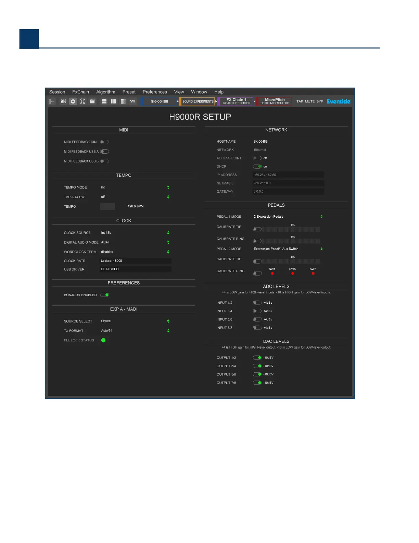The width and height of the screenshot is (419, 543).
Task: Open the Pedal 1 Mode dropdown
Action: (321, 217)
